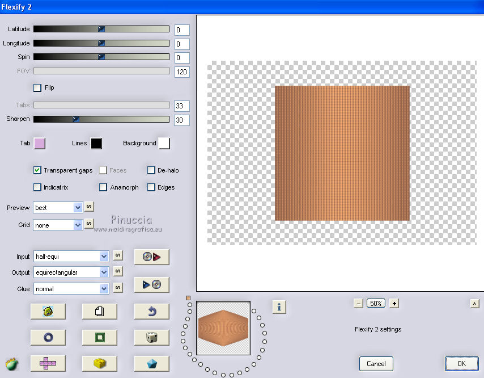Open the Background color swatch
Screen dimensions: 484x378
(x=164, y=144)
